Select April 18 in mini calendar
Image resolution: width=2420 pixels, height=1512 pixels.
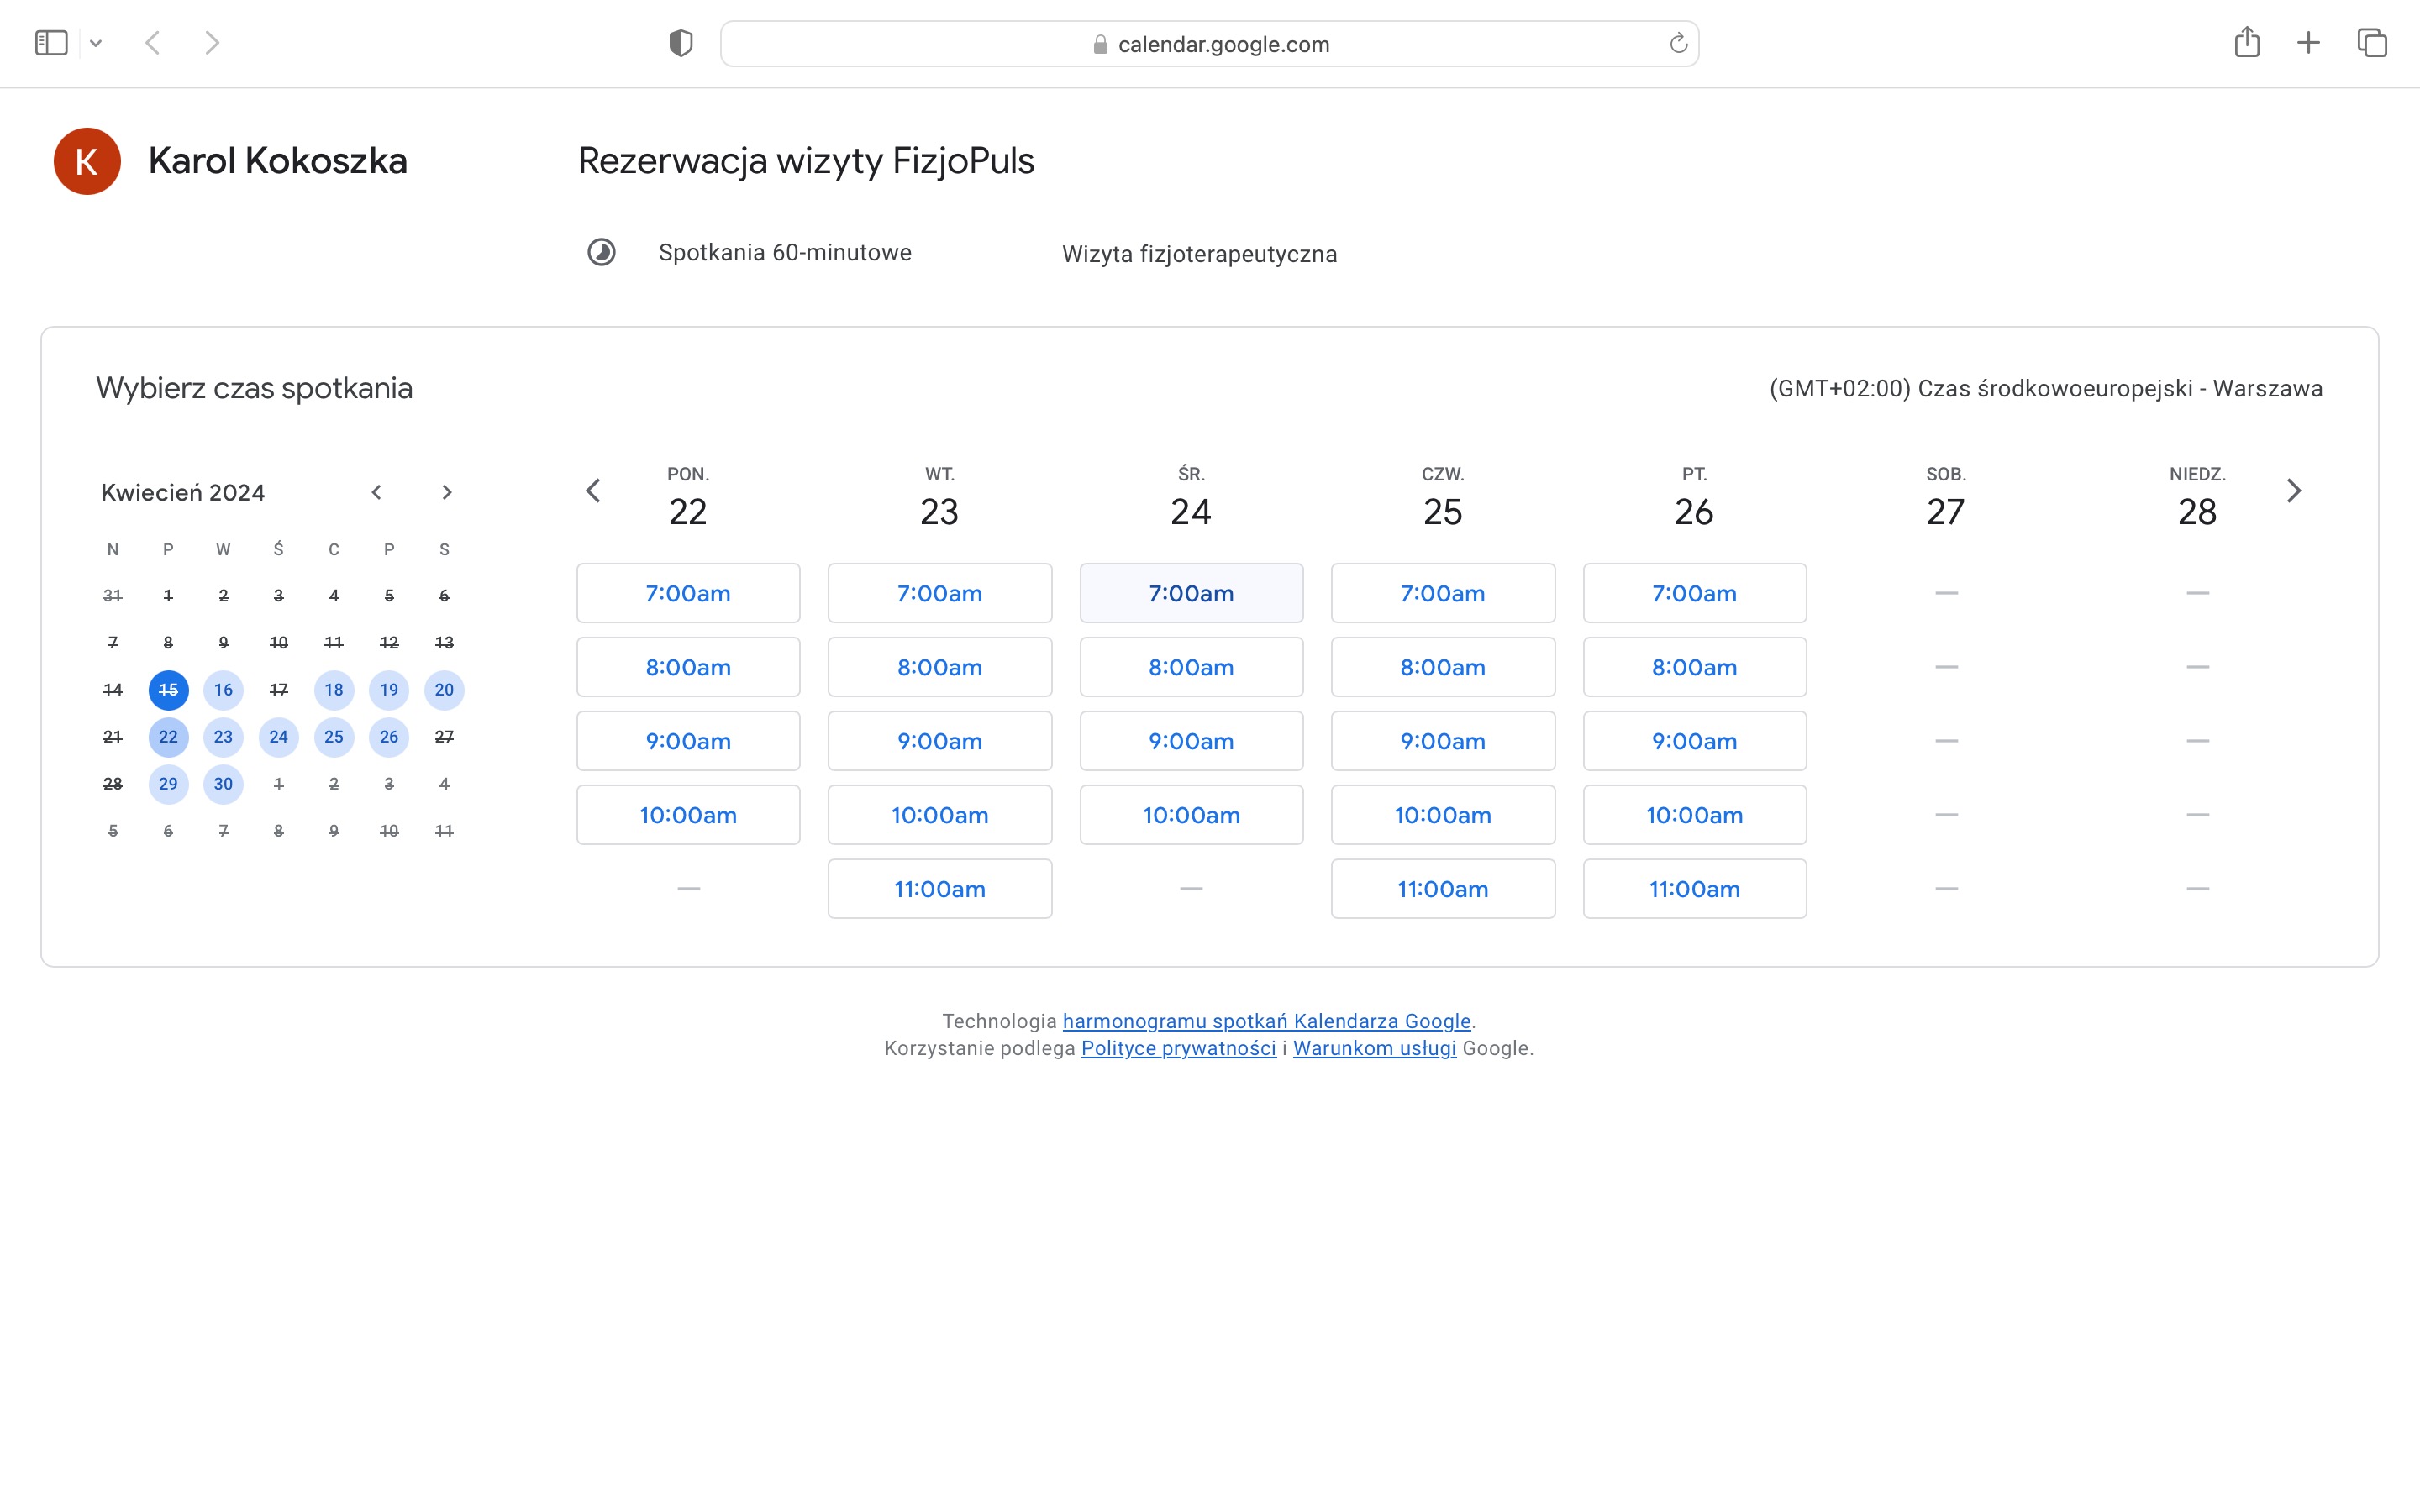pyautogui.click(x=334, y=690)
